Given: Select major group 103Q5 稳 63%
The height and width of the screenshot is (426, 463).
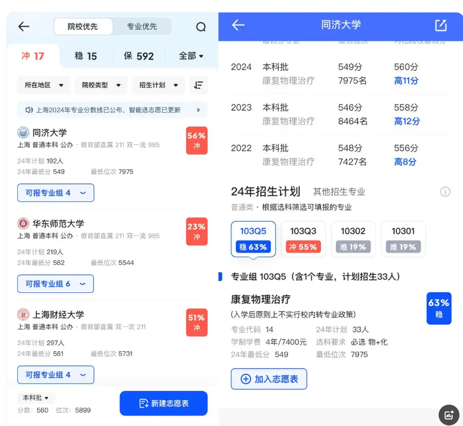Looking at the screenshot, I should point(253,239).
